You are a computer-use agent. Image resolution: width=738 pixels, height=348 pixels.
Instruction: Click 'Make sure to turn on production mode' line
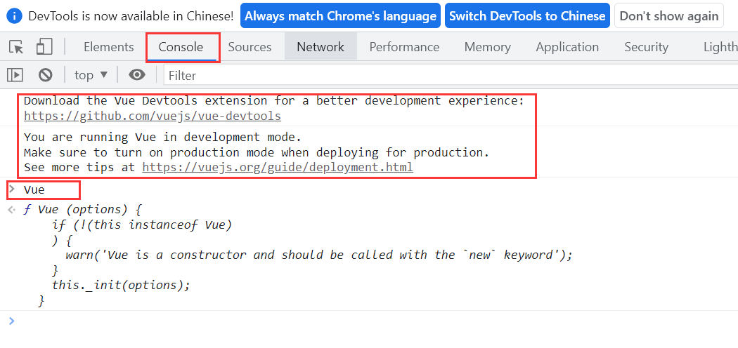[x=257, y=153]
